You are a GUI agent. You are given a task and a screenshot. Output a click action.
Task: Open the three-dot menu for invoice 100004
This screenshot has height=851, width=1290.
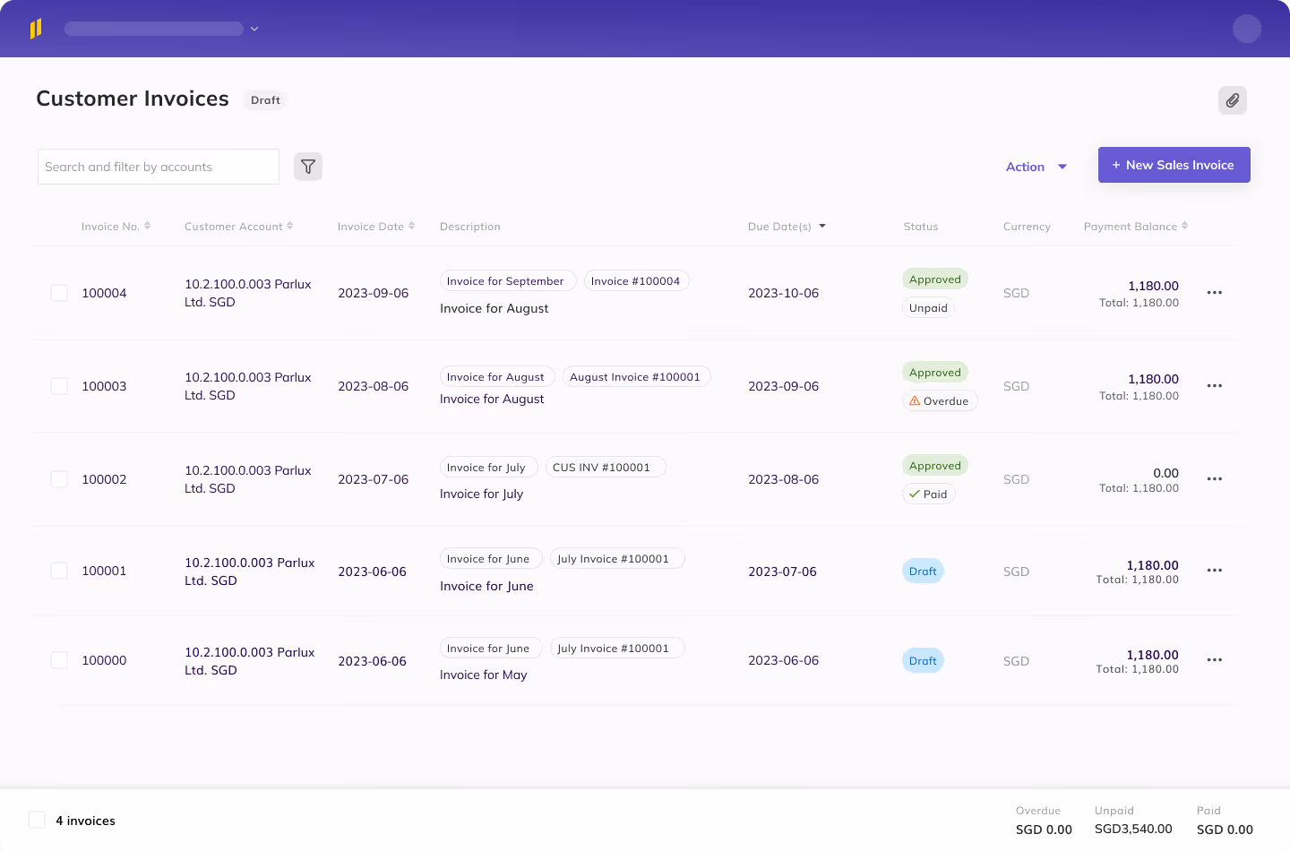1215,293
